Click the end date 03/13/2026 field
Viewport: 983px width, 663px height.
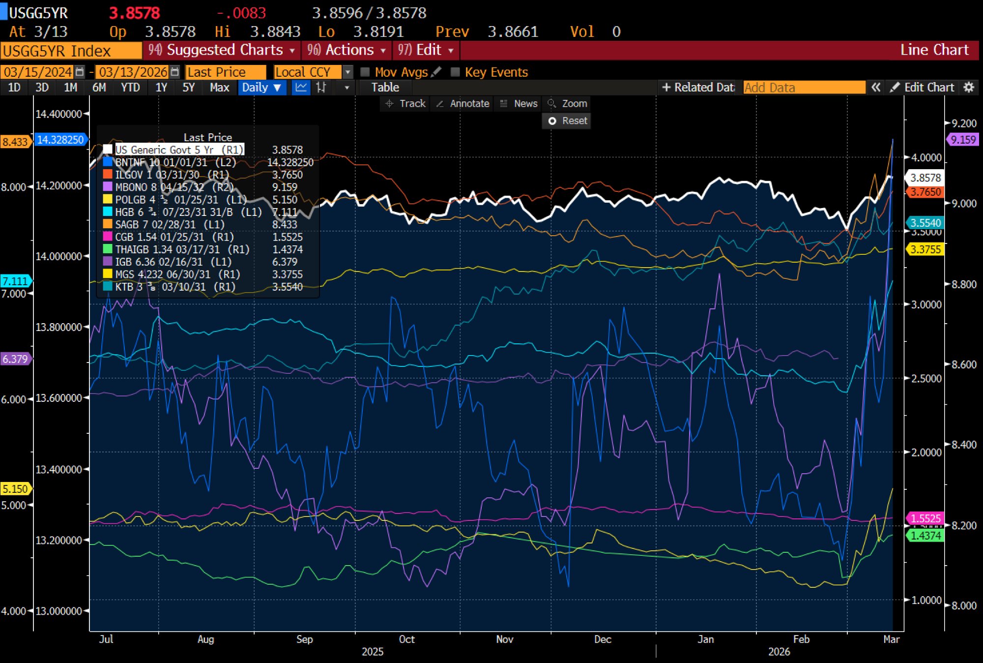coord(133,72)
